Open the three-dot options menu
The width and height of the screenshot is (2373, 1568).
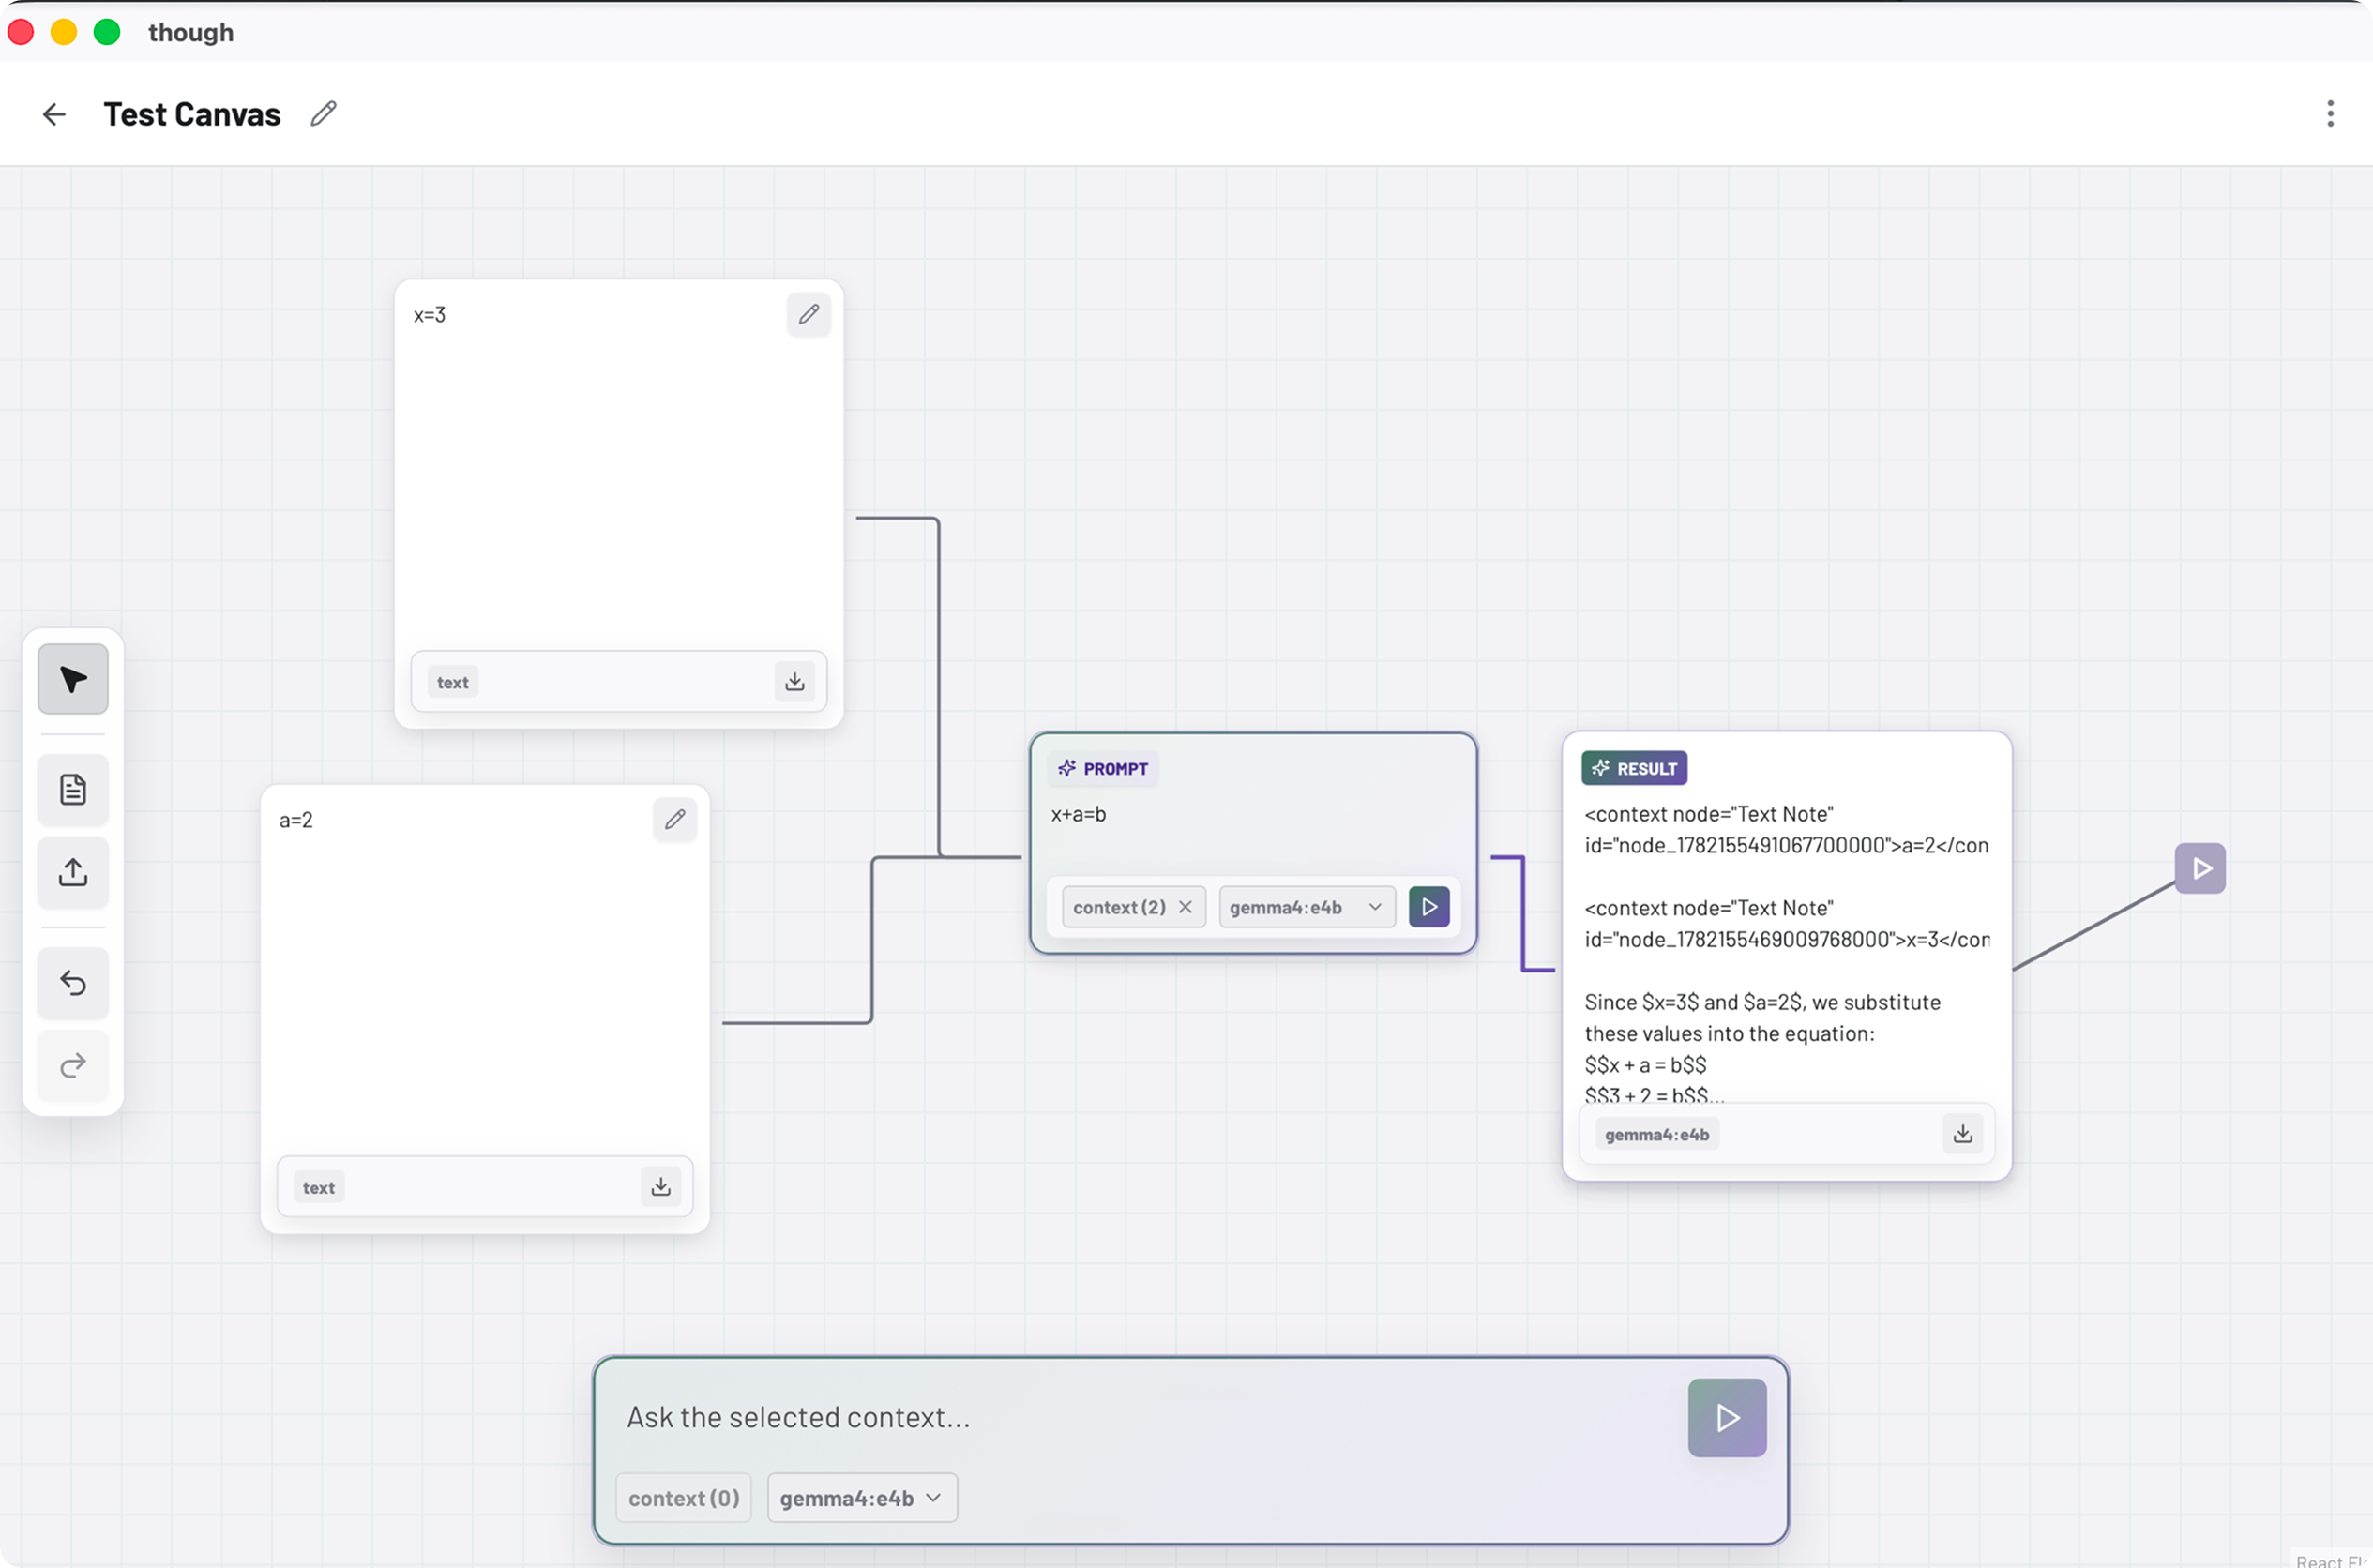point(2330,114)
